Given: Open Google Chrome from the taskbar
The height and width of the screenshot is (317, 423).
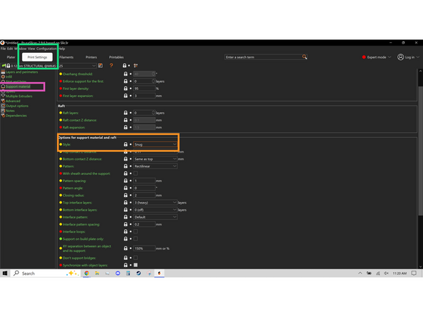Looking at the screenshot, I should tap(86, 273).
